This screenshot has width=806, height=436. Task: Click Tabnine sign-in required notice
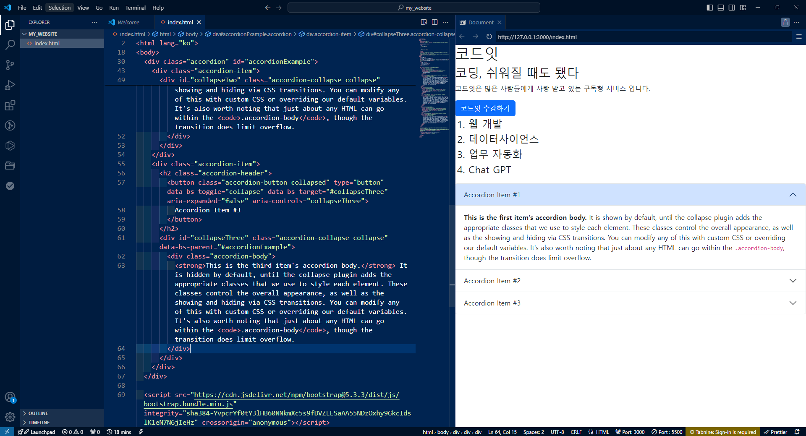[722, 432]
